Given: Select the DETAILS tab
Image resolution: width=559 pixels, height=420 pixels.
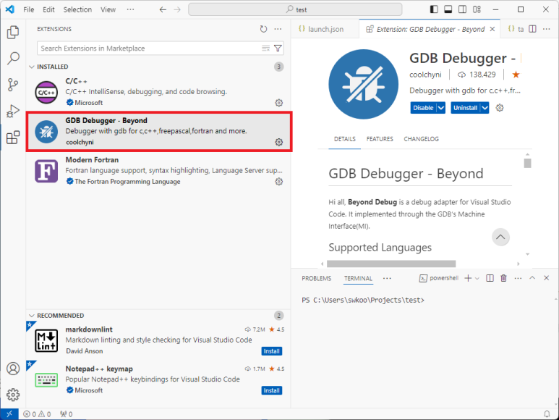Looking at the screenshot, I should [x=345, y=139].
